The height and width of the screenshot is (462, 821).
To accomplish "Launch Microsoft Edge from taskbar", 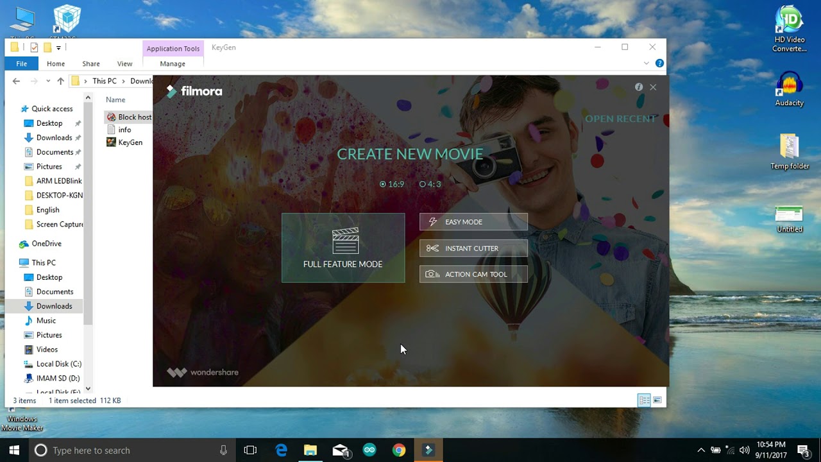I will point(281,450).
